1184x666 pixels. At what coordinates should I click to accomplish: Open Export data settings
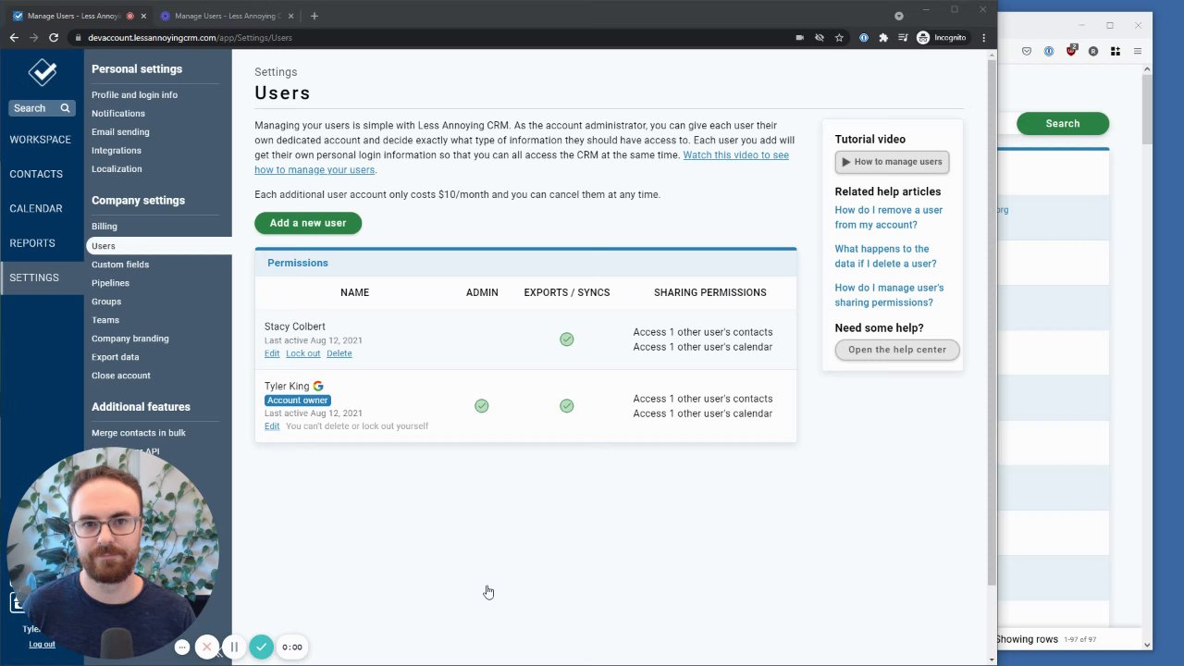tap(116, 357)
